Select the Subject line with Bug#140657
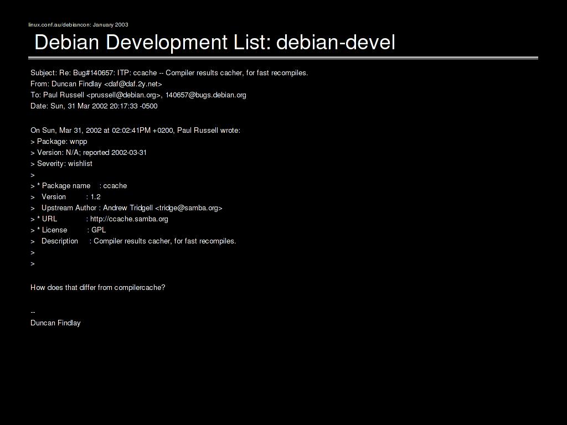Screen dimensions: 567x425 [169, 72]
